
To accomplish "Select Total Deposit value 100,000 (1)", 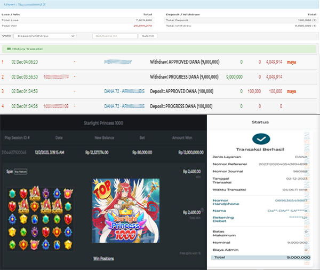I will pos(307,20).
